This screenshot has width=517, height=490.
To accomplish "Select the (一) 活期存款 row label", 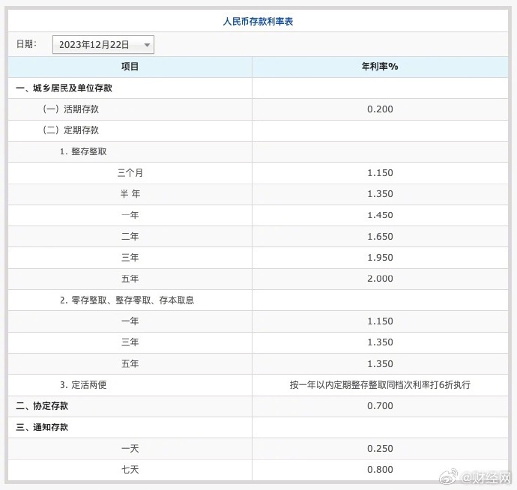I will [70, 109].
